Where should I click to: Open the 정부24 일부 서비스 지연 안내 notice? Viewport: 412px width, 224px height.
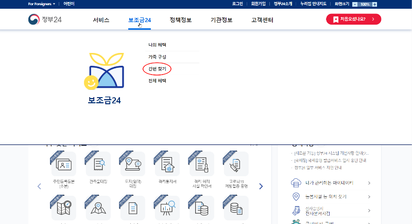coord(318,167)
